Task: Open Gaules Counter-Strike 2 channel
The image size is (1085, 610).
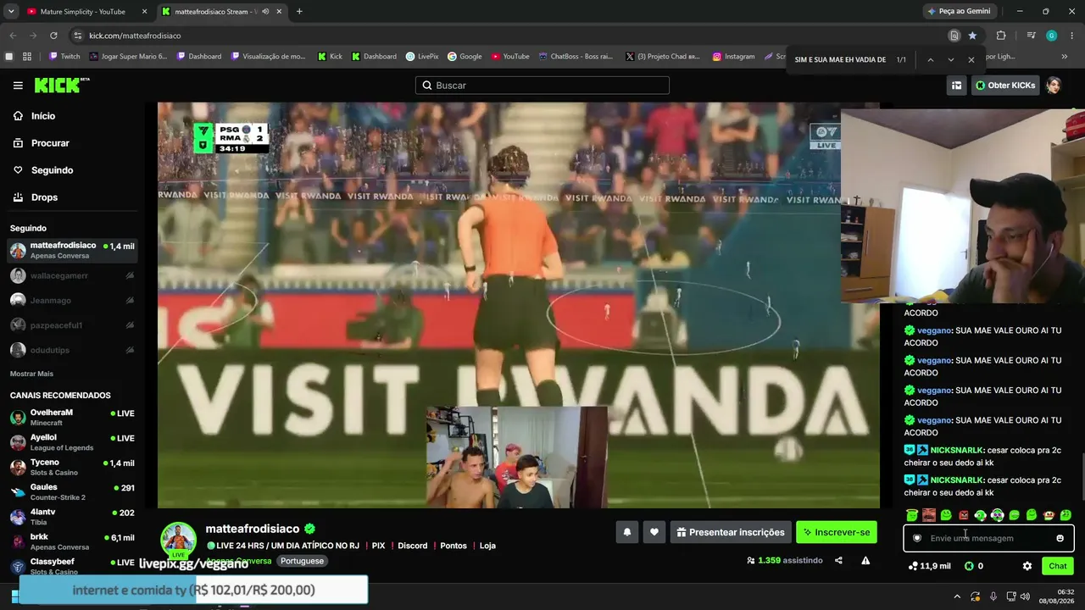Action: (x=72, y=492)
